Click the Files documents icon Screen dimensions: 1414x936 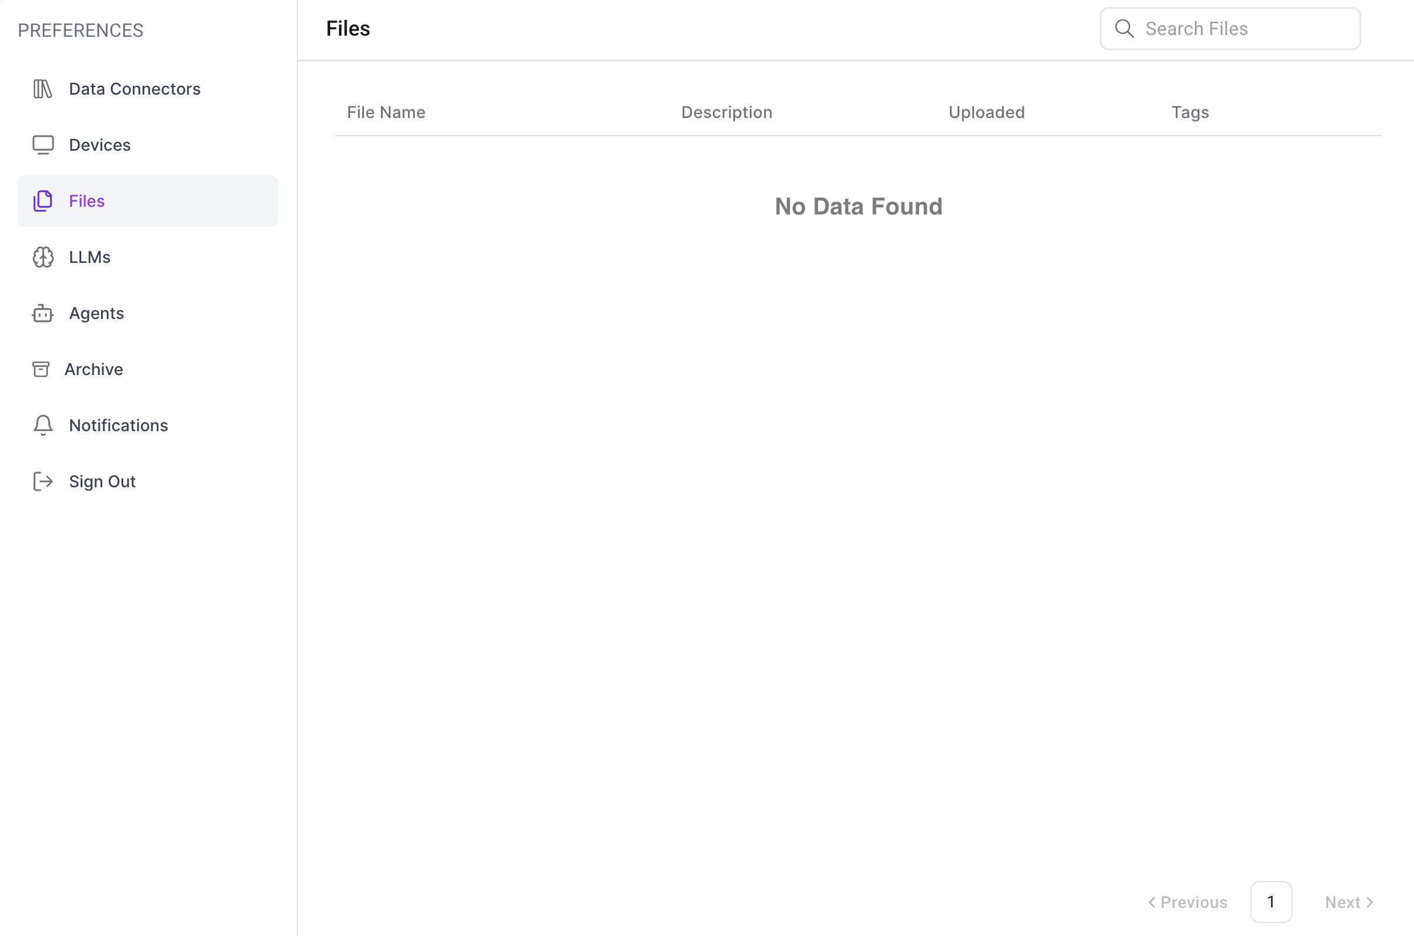pyautogui.click(x=43, y=201)
